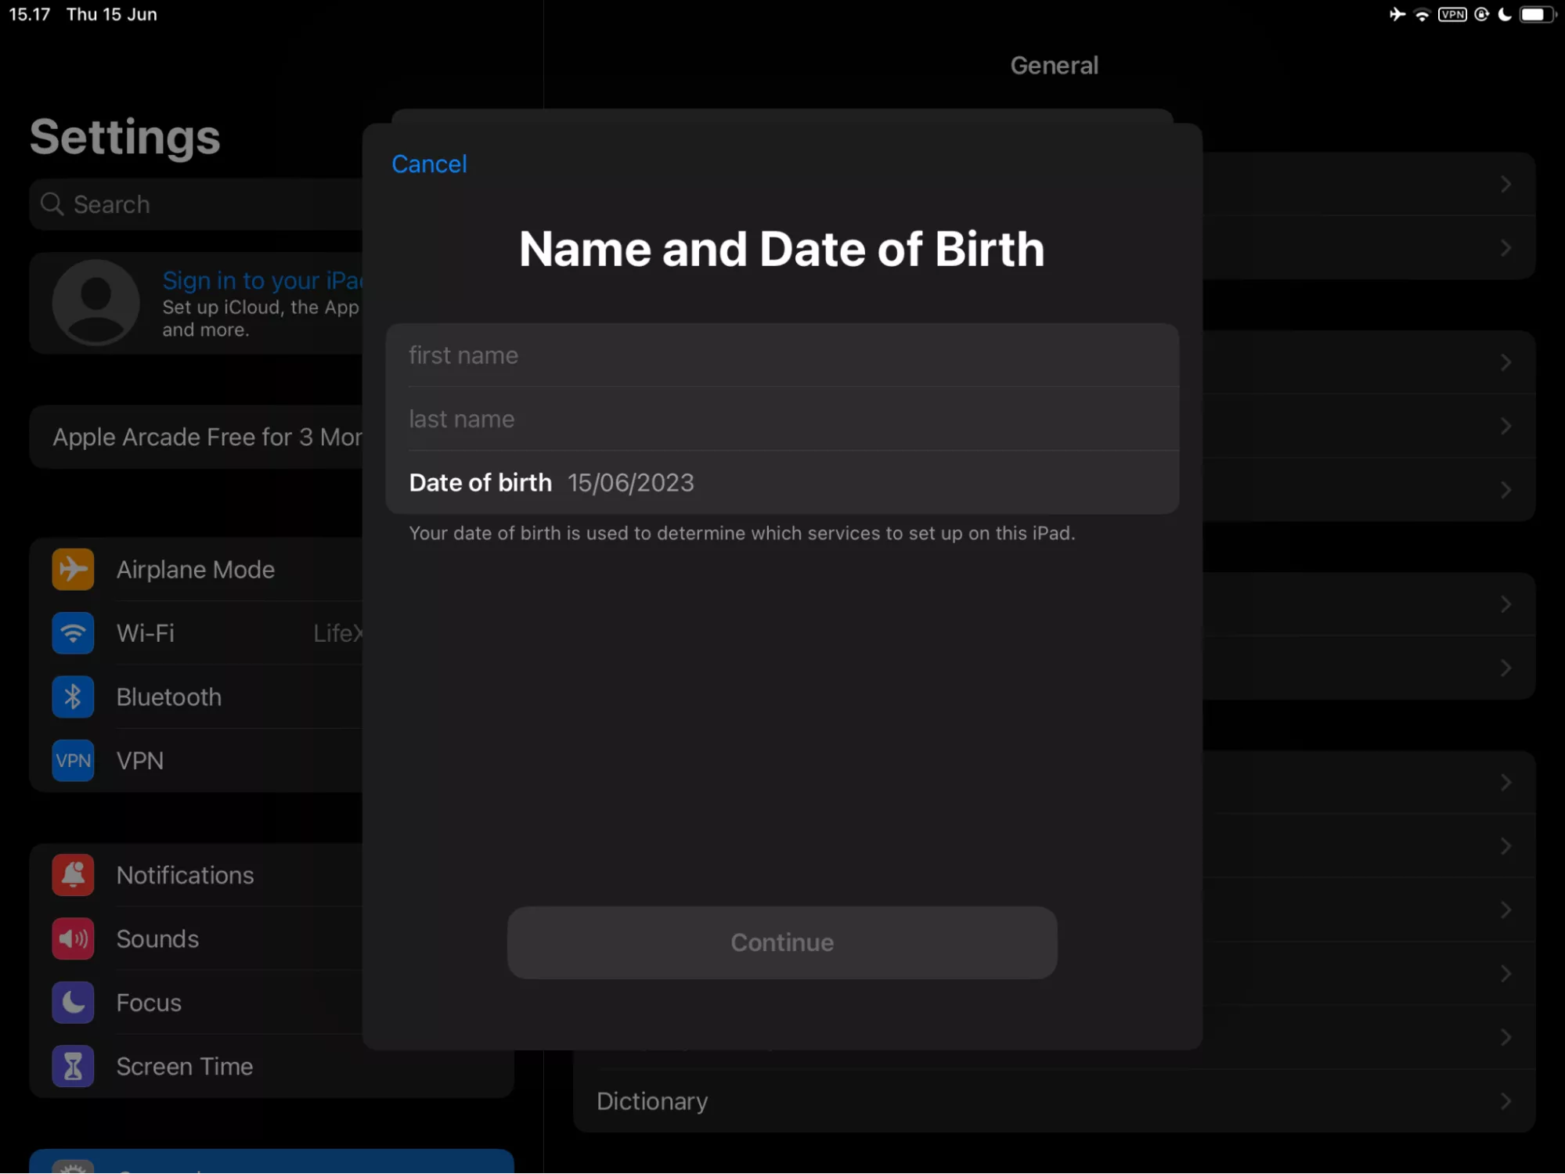Tap the Screen Time settings icon
The image size is (1565, 1174).
click(73, 1065)
